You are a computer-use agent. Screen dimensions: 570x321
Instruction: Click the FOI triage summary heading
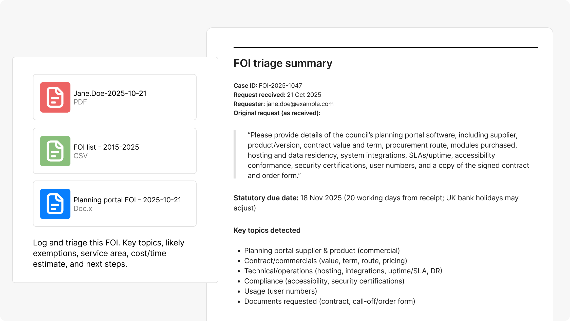283,63
